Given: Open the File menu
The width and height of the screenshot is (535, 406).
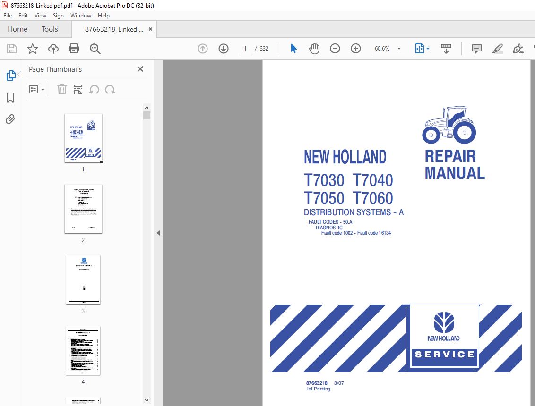Looking at the screenshot, I should 8,16.
